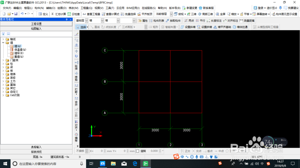Click the 表格输入 panel button
300x168 pixels.
click(x=36, y=147)
